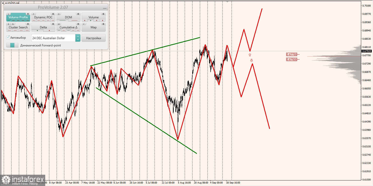Uncheck the Автовыбор checkbox

(x=8, y=37)
